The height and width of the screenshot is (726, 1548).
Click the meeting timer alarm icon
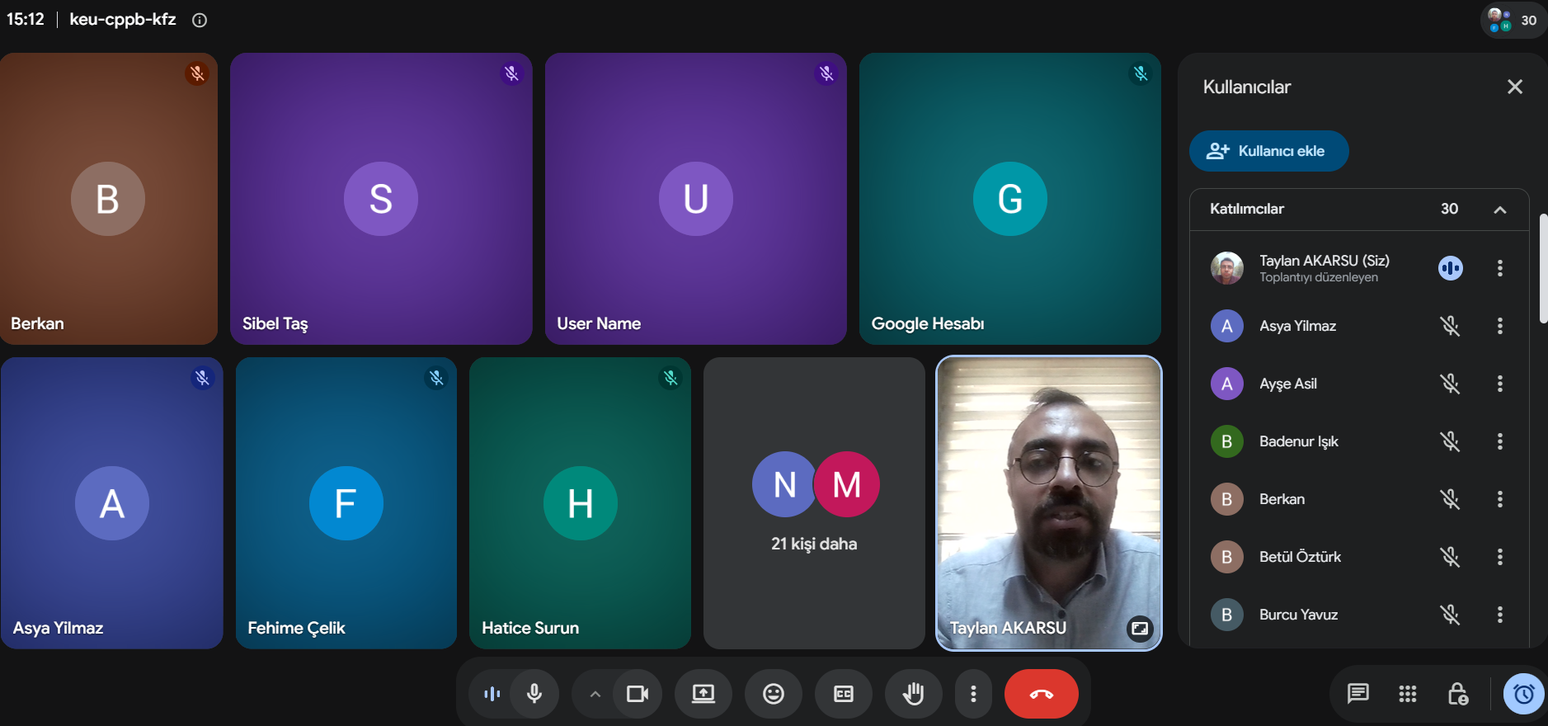point(1524,694)
